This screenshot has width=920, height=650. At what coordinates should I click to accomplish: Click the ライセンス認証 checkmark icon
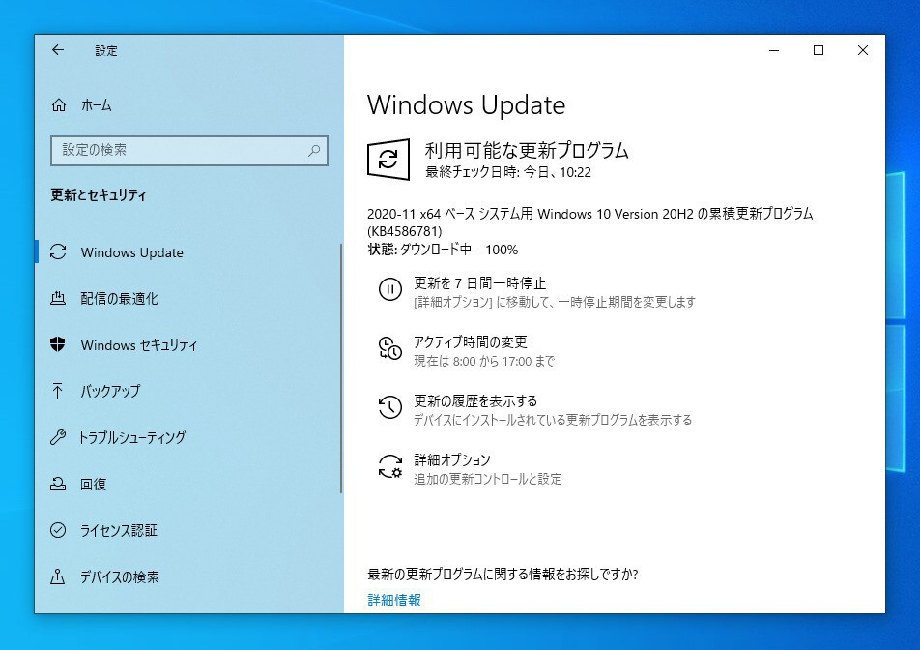58,530
